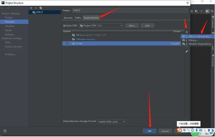
Task: Click the add dependency plus icon beside Scope
Action: pyautogui.click(x=187, y=32)
